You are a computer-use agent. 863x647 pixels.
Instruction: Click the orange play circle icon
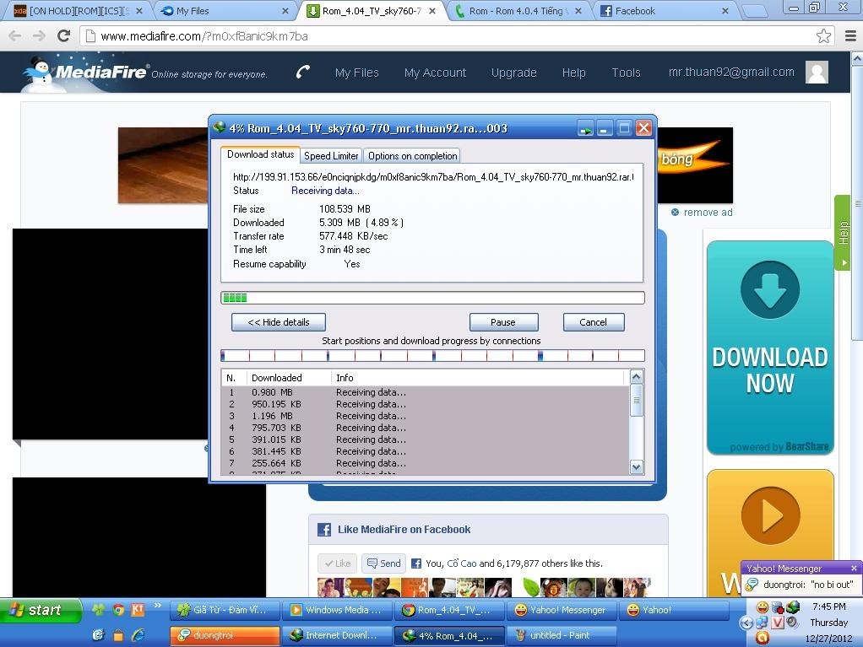770,515
